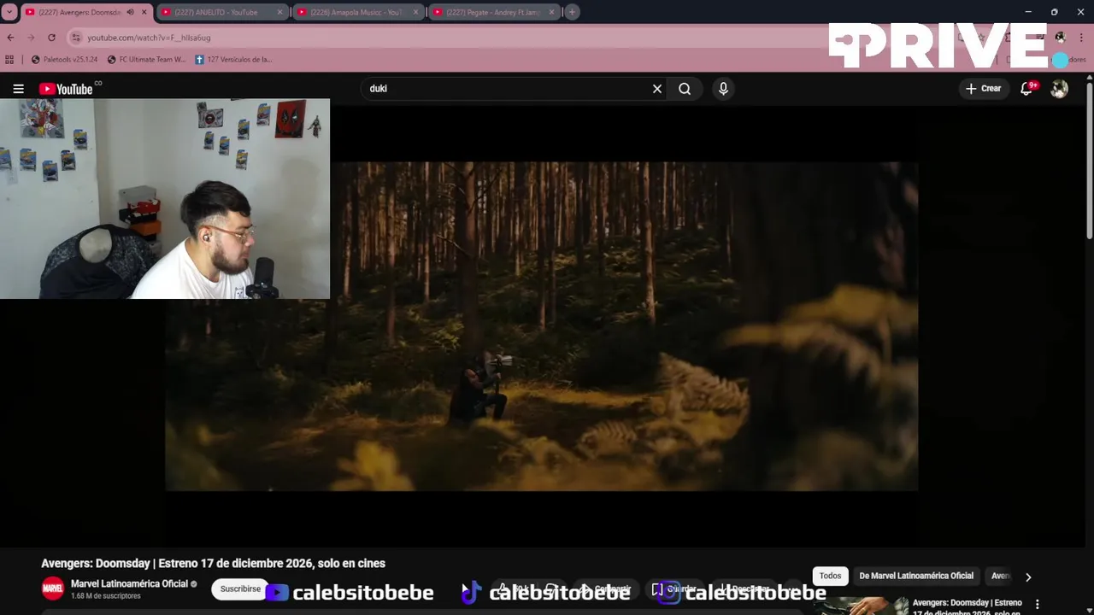Open the FC Ultimate Team W... bookmark
This screenshot has width=1094, height=615.
click(146, 60)
